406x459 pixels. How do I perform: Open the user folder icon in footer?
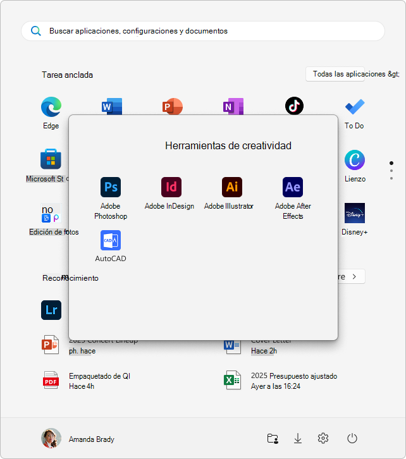pyautogui.click(x=273, y=439)
